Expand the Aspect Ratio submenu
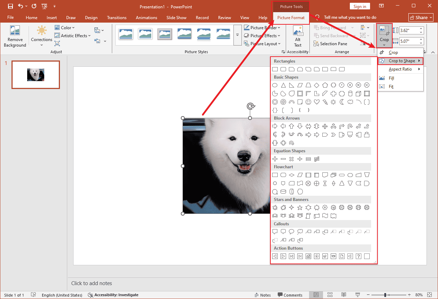 point(400,69)
